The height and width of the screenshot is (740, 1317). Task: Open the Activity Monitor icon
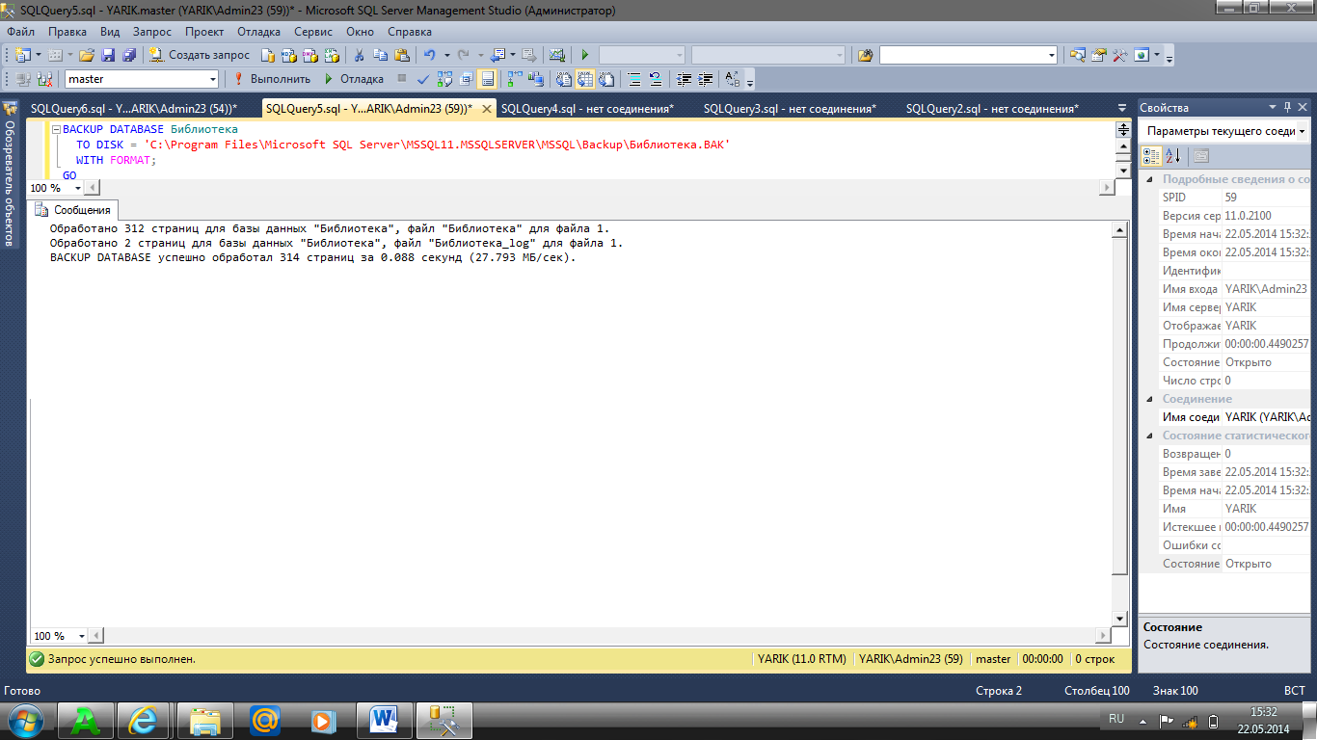(x=557, y=55)
